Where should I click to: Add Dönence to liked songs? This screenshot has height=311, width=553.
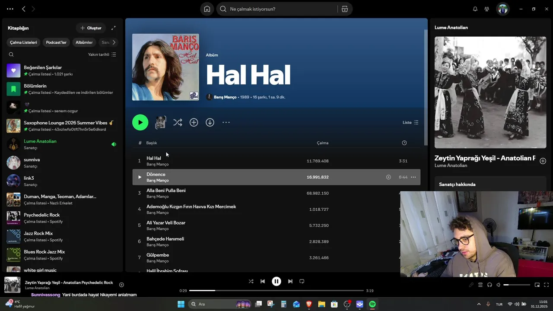[388, 177]
